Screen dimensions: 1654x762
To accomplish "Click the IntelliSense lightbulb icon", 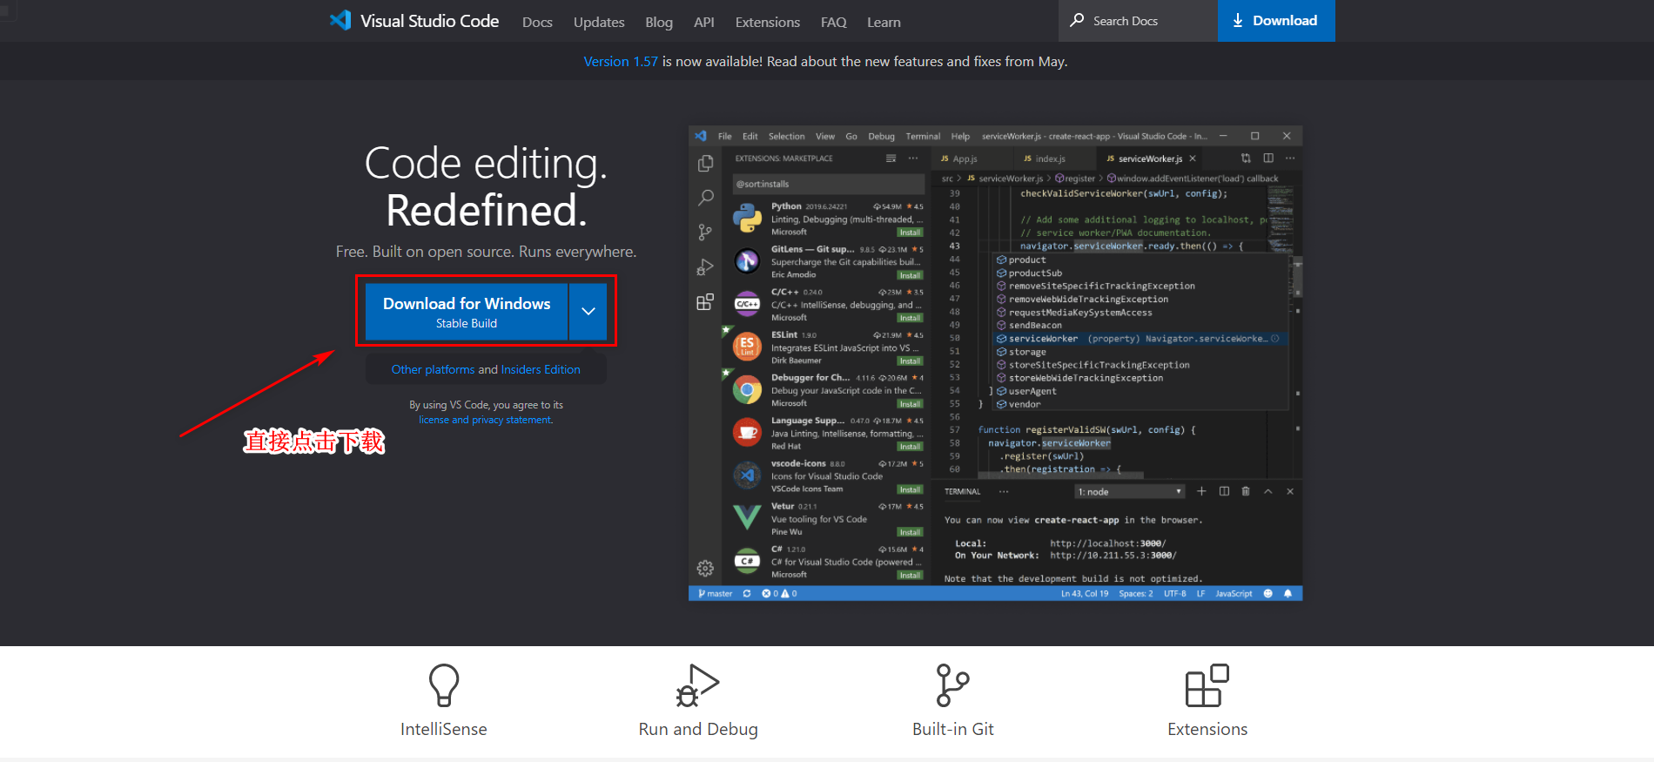I will click(444, 685).
